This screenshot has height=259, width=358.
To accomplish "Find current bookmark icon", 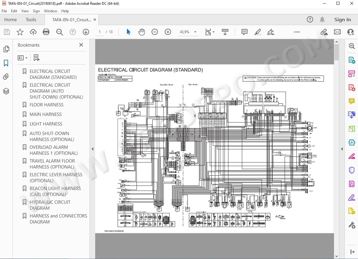I will pyautogui.click(x=36, y=58).
